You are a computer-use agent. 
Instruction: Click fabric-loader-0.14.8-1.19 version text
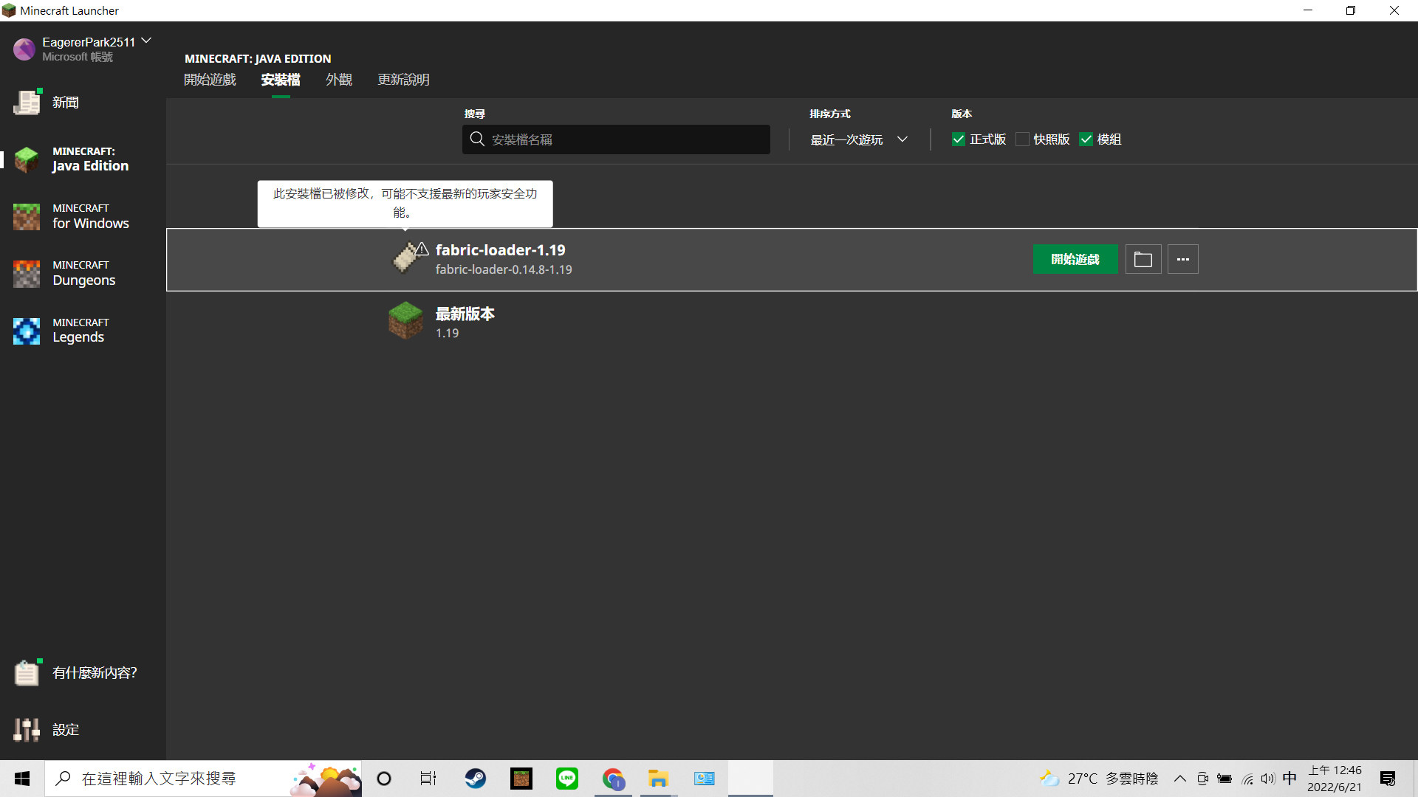(x=504, y=270)
